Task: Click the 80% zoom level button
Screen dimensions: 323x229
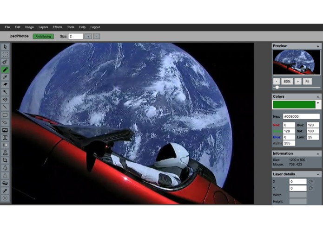Action: coord(287,82)
